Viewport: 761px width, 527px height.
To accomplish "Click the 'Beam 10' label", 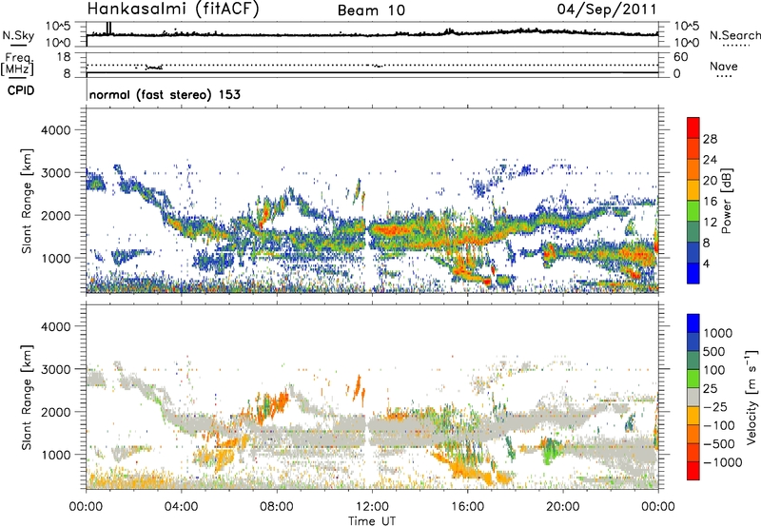I will click(371, 10).
